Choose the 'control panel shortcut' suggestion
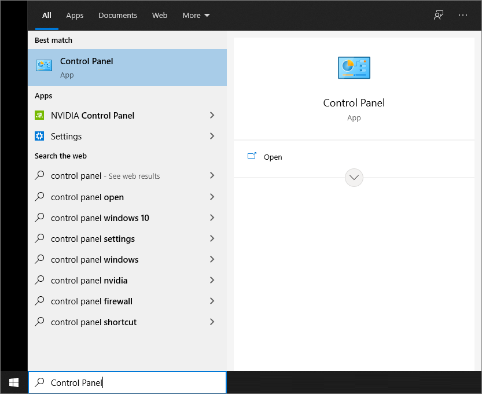 (127, 322)
